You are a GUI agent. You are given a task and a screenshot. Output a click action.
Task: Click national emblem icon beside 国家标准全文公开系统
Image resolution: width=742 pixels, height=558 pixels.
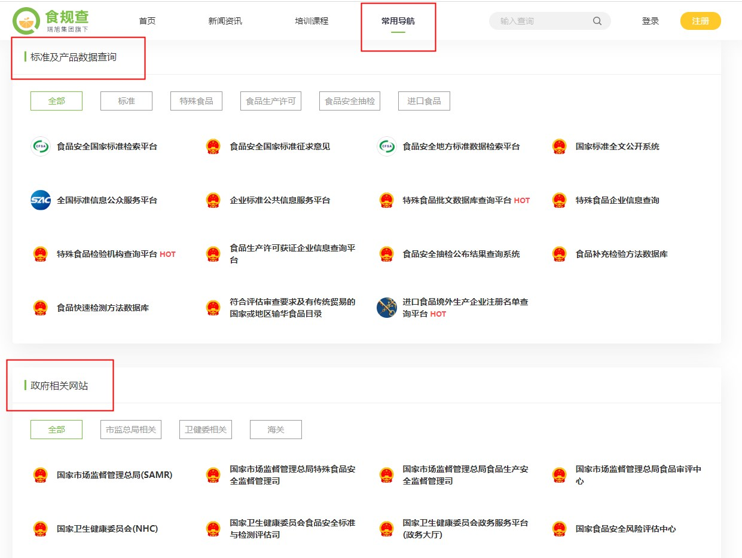559,146
